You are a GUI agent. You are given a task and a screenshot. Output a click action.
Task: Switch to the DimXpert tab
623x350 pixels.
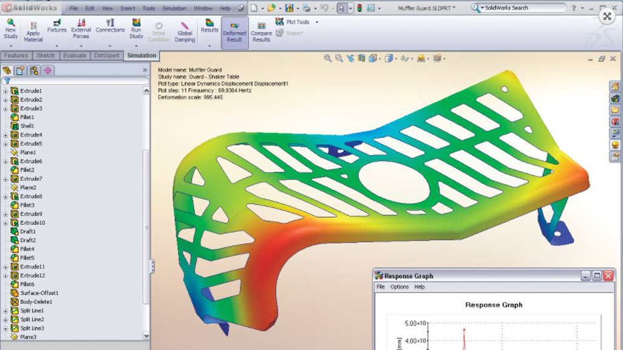(x=106, y=56)
